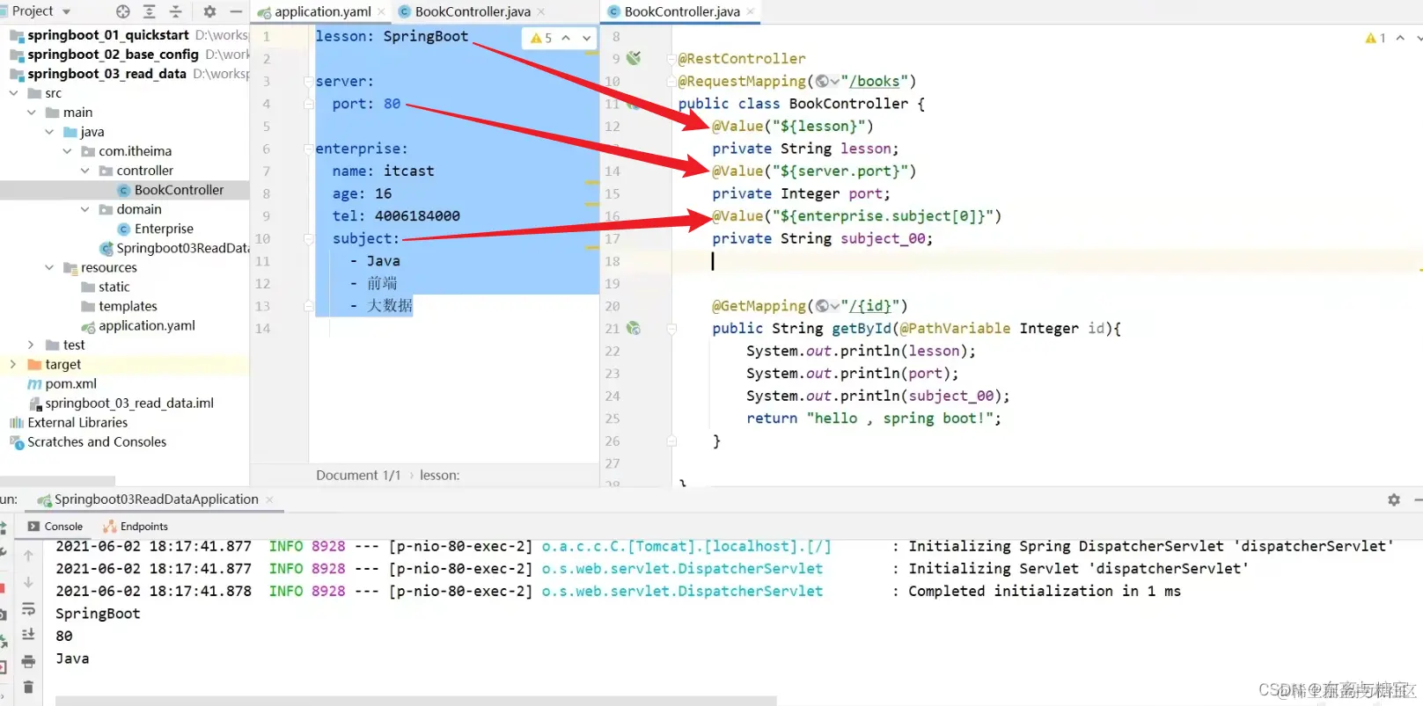Select the right split BookController.java tab
Screen dimensions: 1423x706
[682, 11]
